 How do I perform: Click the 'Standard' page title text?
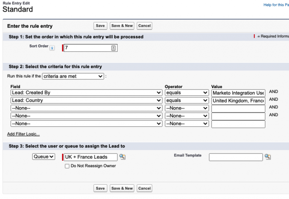[x=18, y=9]
